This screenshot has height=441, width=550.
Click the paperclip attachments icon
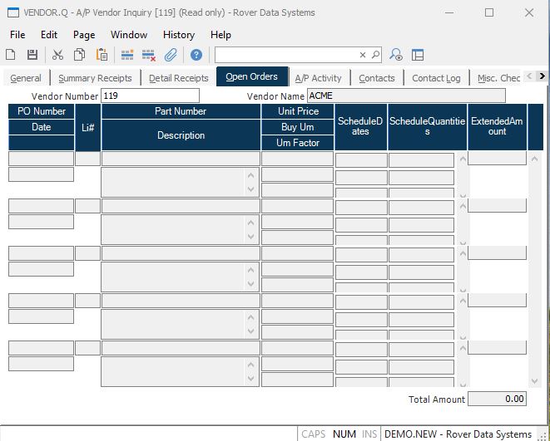[171, 55]
